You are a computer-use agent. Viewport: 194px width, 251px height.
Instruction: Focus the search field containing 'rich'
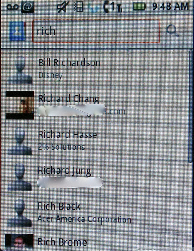coord(96,31)
